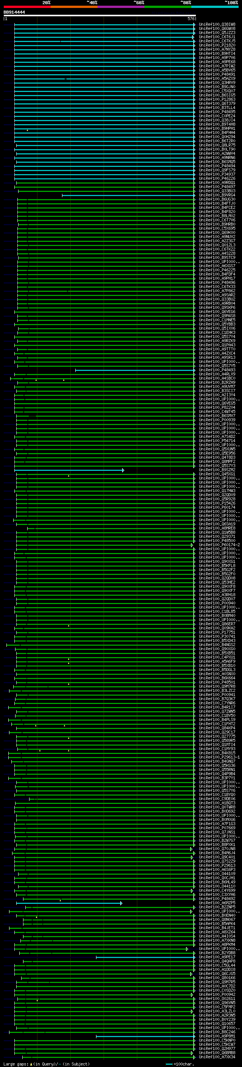
Task: Click the short cyan bar for UniRef100_B9SZM2
Action: pyautogui.click(x=69, y=470)
